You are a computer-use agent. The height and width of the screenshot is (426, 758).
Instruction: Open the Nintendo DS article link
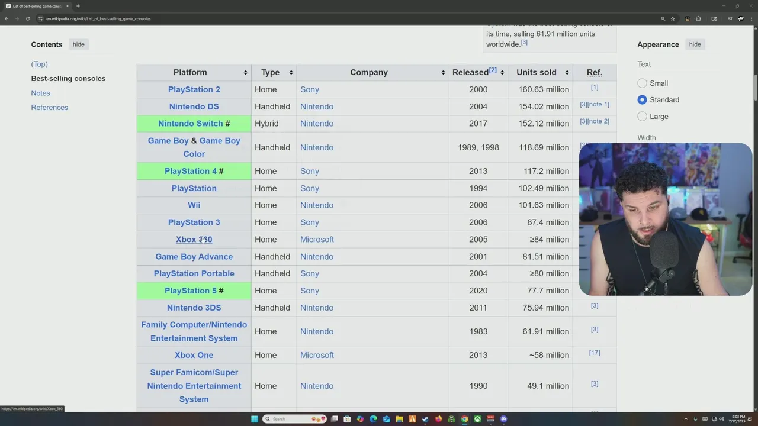pos(194,106)
